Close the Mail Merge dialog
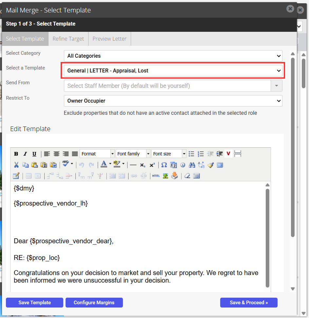Image resolution: width=309 pixels, height=318 pixels. tap(290, 9)
